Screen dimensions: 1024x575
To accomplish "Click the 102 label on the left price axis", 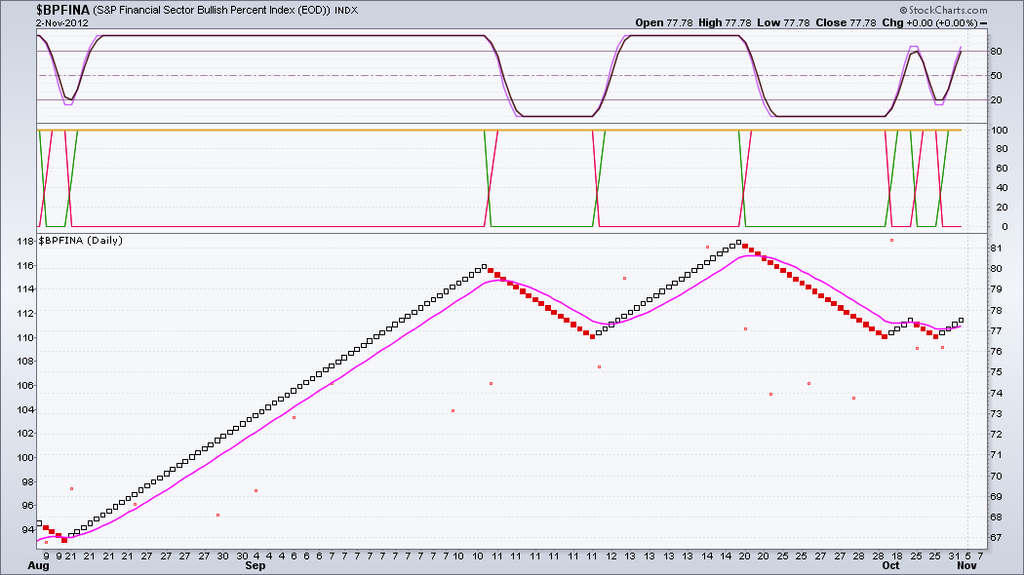I will 24,434.
